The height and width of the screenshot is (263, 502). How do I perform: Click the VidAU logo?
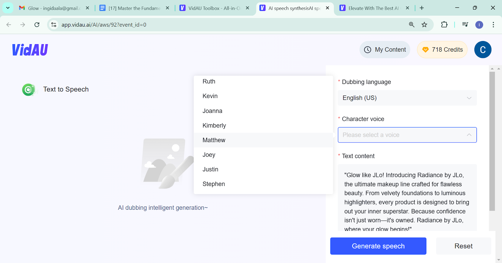coord(30,50)
